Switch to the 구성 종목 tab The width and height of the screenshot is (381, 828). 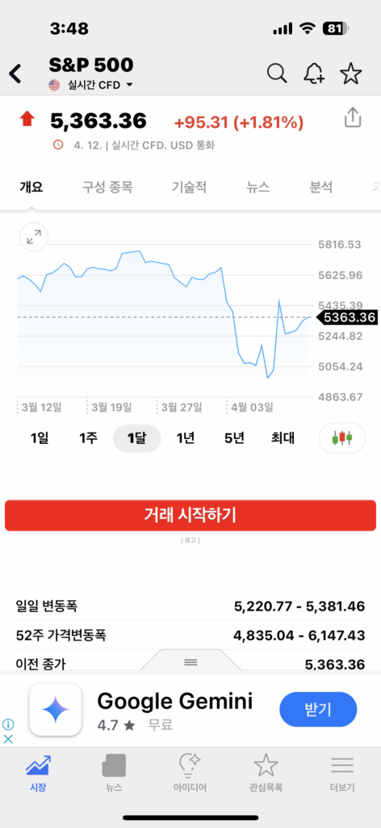pos(107,187)
